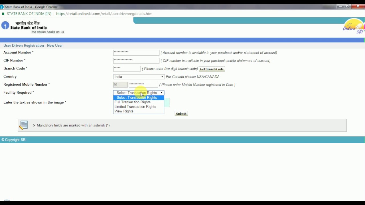Click the notepad icon beside mandatory fields note

tap(23, 125)
